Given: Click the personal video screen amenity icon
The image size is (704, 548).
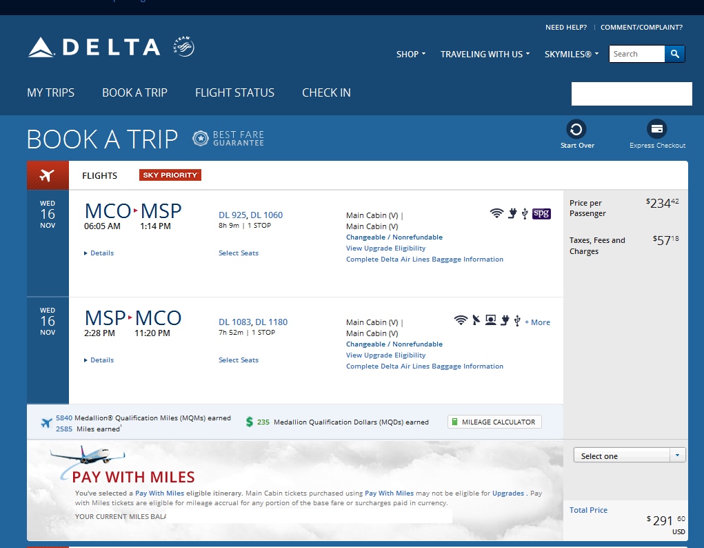Looking at the screenshot, I should [490, 320].
